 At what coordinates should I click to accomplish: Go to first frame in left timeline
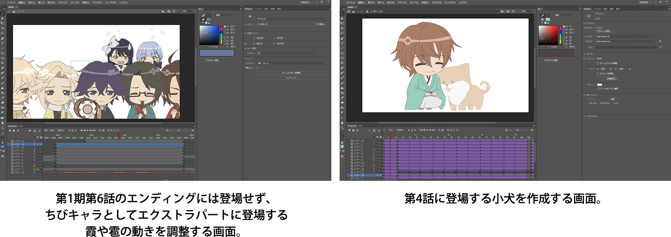point(81,130)
